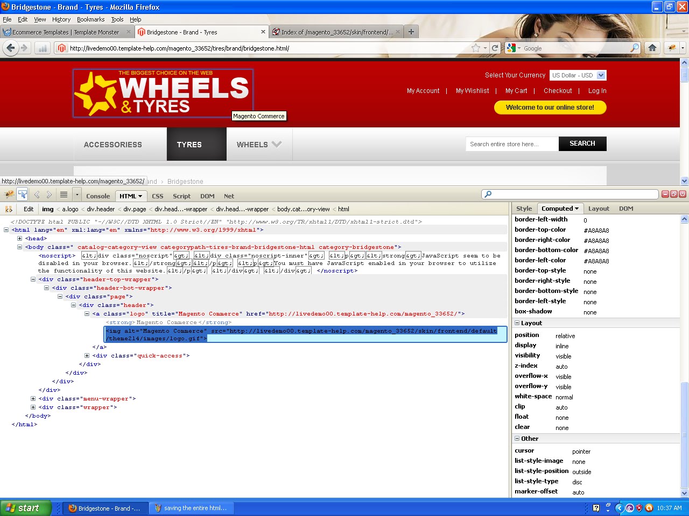Switch to Layout side panel tab
The height and width of the screenshot is (516, 689).
599,209
